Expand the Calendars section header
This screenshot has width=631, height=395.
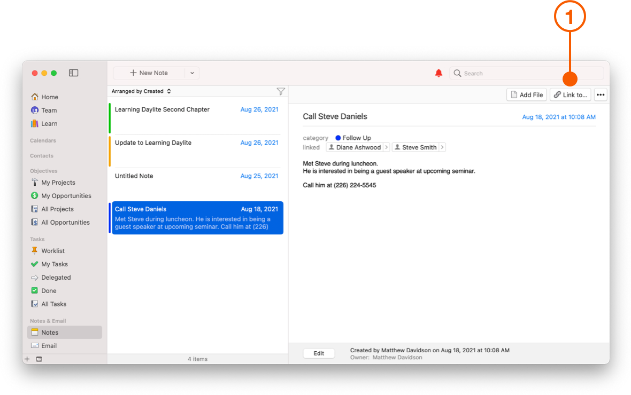point(43,140)
